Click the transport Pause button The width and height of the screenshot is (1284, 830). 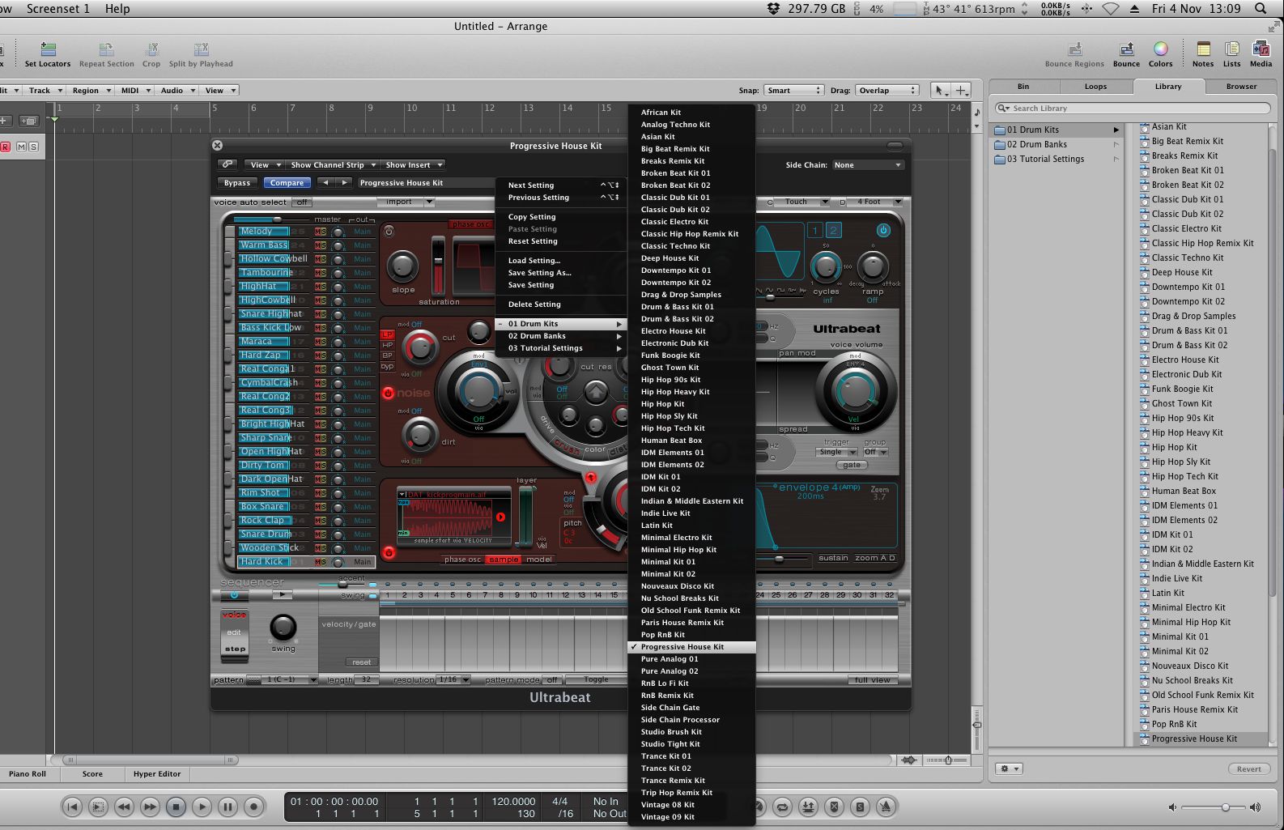tap(227, 807)
